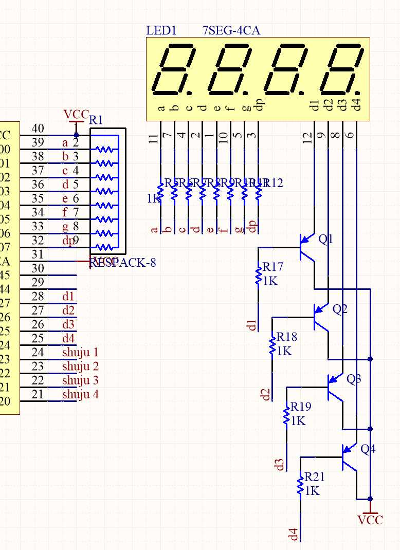Viewport: 400px width, 550px height.
Task: Click the RESPACK-8 value label
Action: (x=122, y=262)
